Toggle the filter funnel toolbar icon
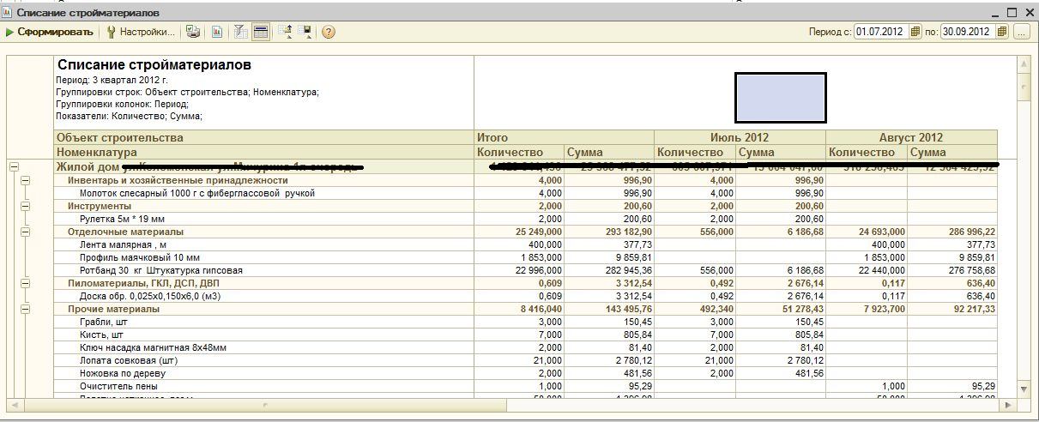Image resolution: width=1039 pixels, height=422 pixels. tap(241, 32)
